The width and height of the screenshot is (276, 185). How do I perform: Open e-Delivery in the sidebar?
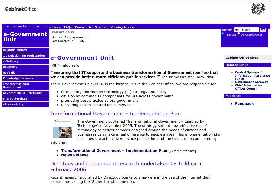(25, 61)
